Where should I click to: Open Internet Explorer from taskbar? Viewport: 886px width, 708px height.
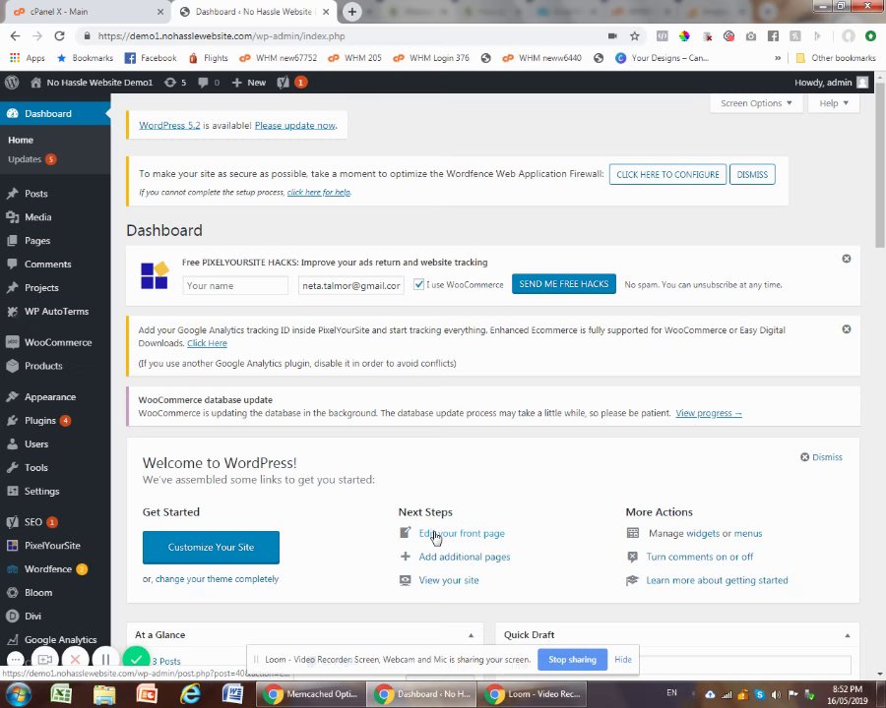pyautogui.click(x=190, y=694)
